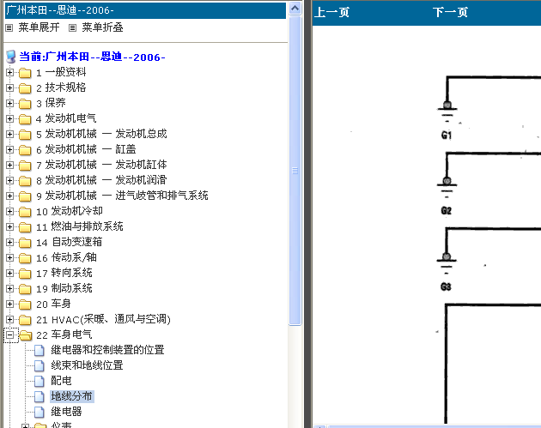This screenshot has height=428, width=541.
Task: Click the G2 ground label in diagram
Action: click(447, 210)
